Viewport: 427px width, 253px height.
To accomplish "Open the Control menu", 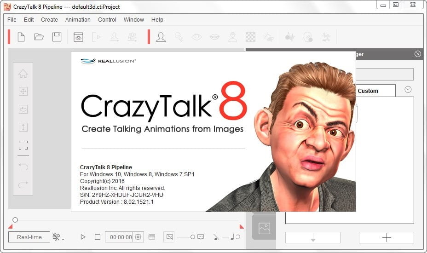I will [x=107, y=20].
